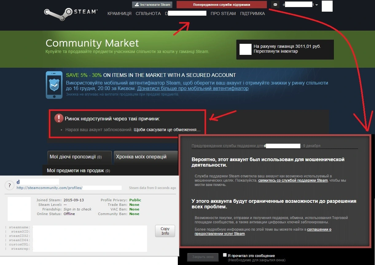Click the 'Public' profile privacy value
Viewport: 375px width, 265px height.
point(135,200)
